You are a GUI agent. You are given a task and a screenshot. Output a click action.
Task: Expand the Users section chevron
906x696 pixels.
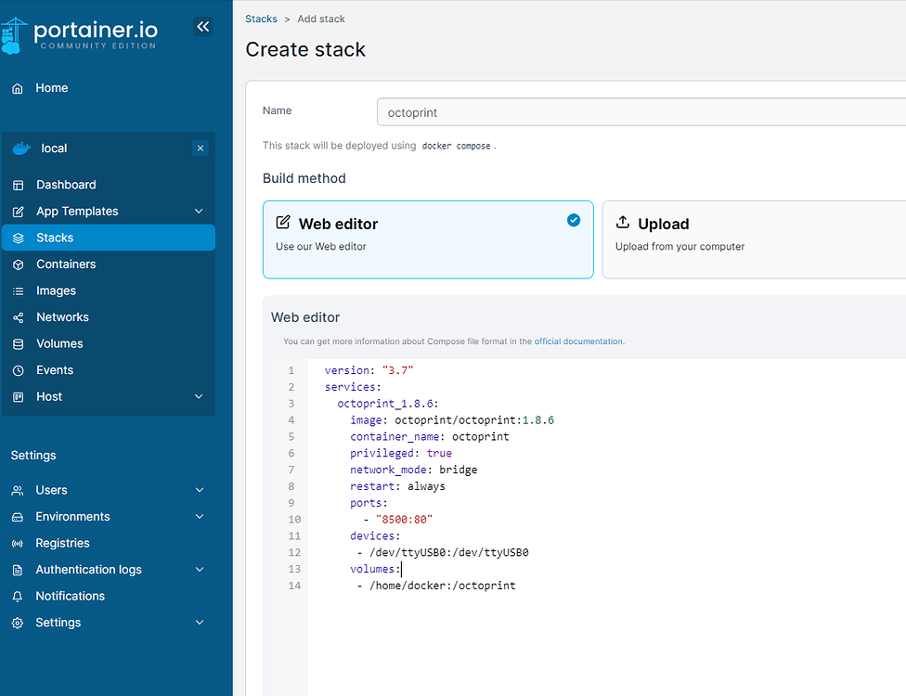click(x=199, y=490)
